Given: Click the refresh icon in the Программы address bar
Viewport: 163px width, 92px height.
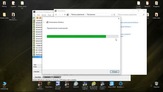Looking at the screenshot, I should (x=114, y=15).
